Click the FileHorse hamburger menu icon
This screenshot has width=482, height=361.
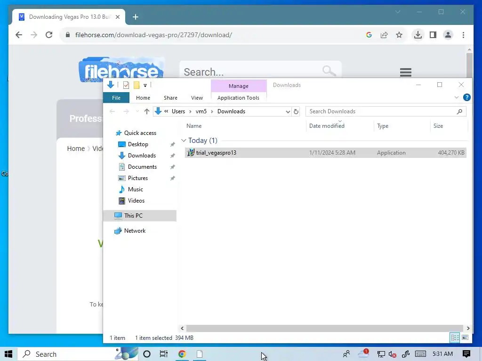[x=406, y=72]
